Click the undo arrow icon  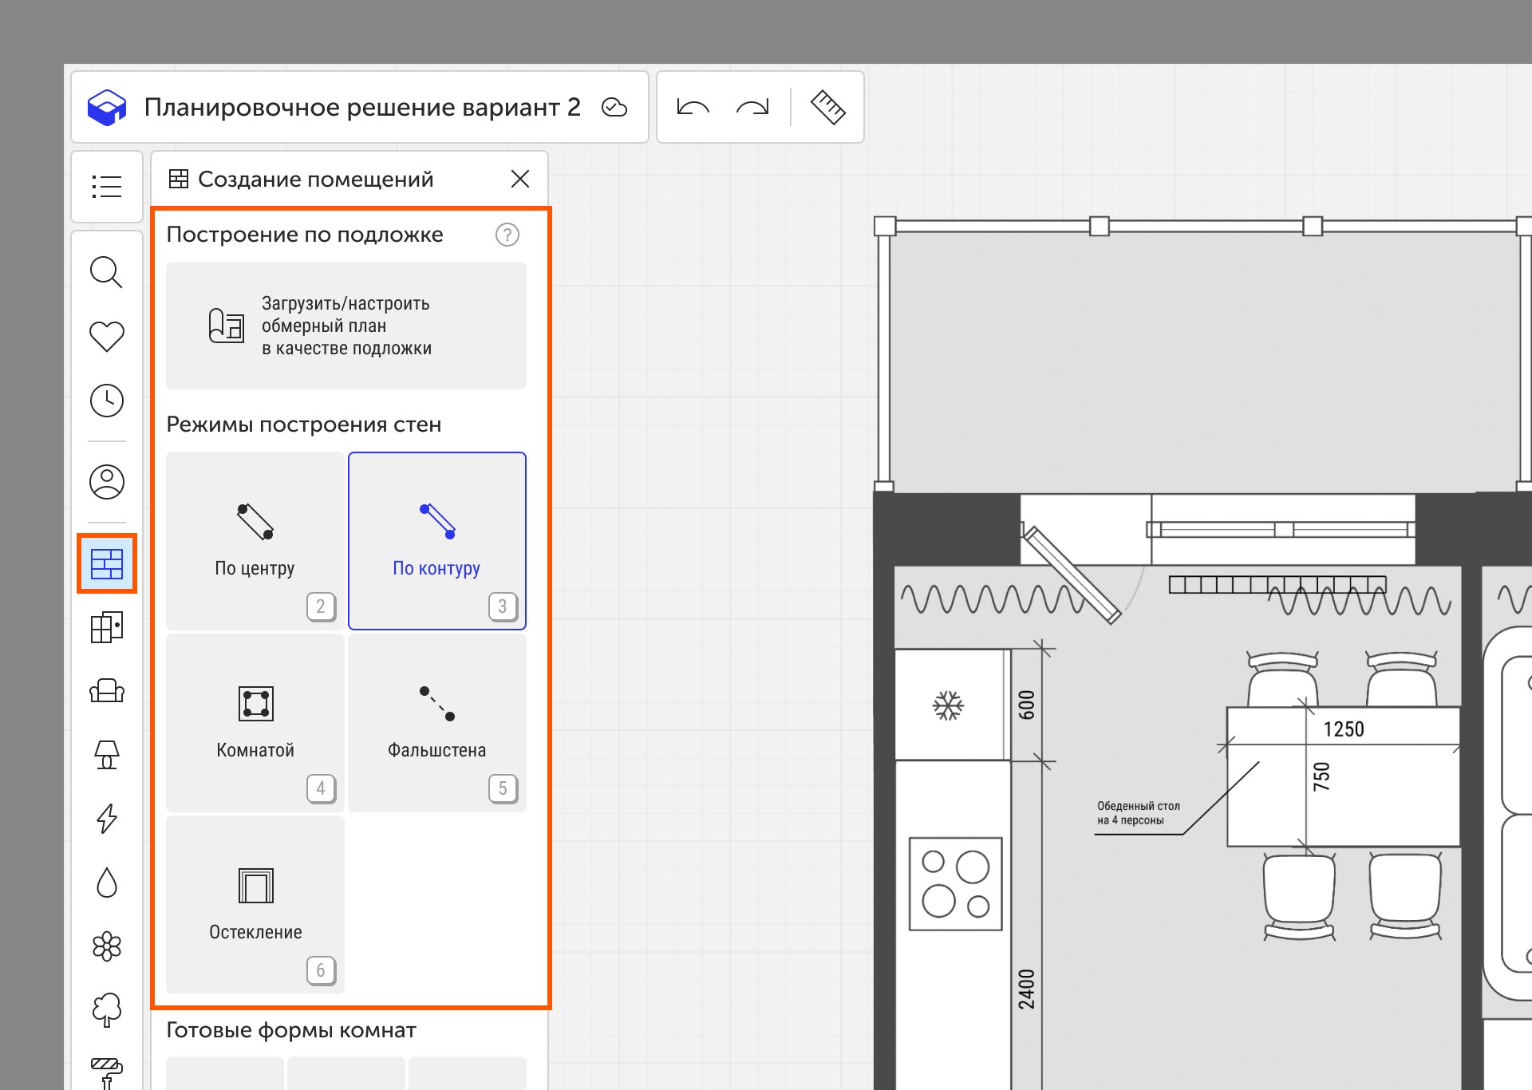pyautogui.click(x=693, y=107)
